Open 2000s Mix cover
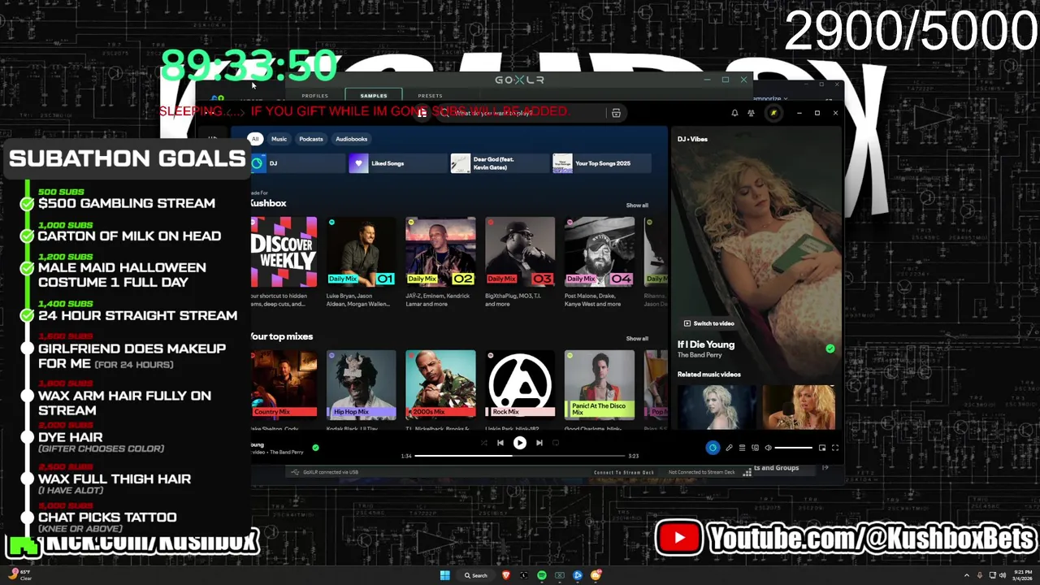The width and height of the screenshot is (1040, 585). click(x=440, y=384)
